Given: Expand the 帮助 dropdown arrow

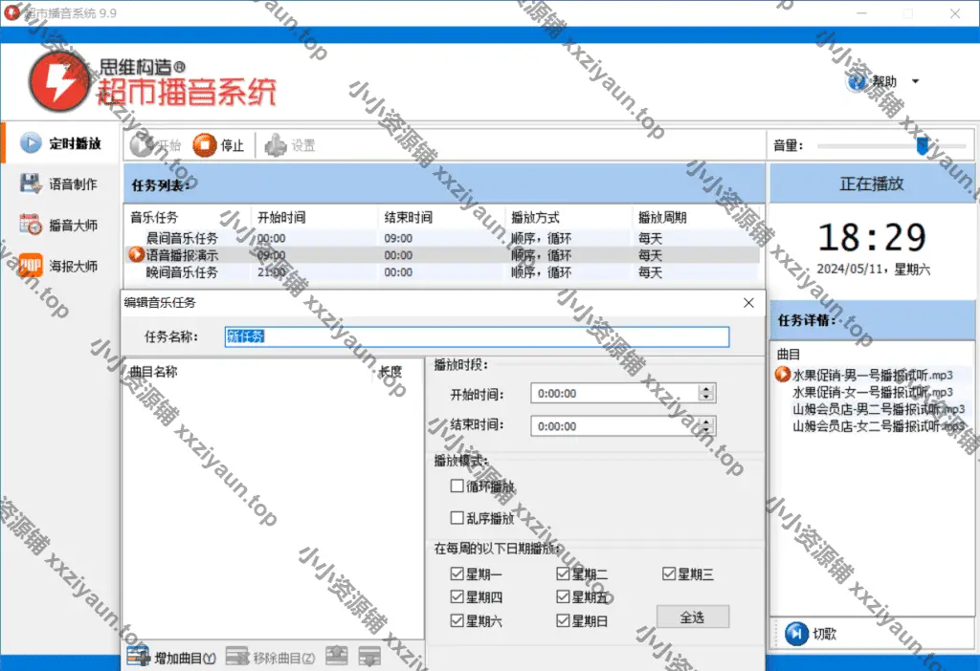Looking at the screenshot, I should point(915,81).
